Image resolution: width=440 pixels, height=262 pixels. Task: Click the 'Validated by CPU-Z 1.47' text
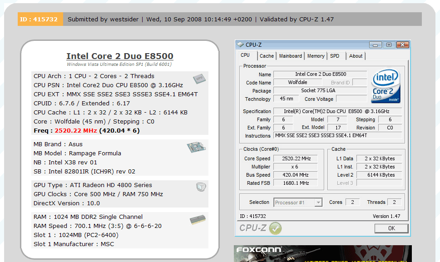(297, 19)
